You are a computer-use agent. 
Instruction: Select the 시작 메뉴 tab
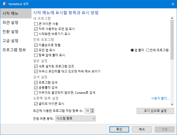pos(16,13)
